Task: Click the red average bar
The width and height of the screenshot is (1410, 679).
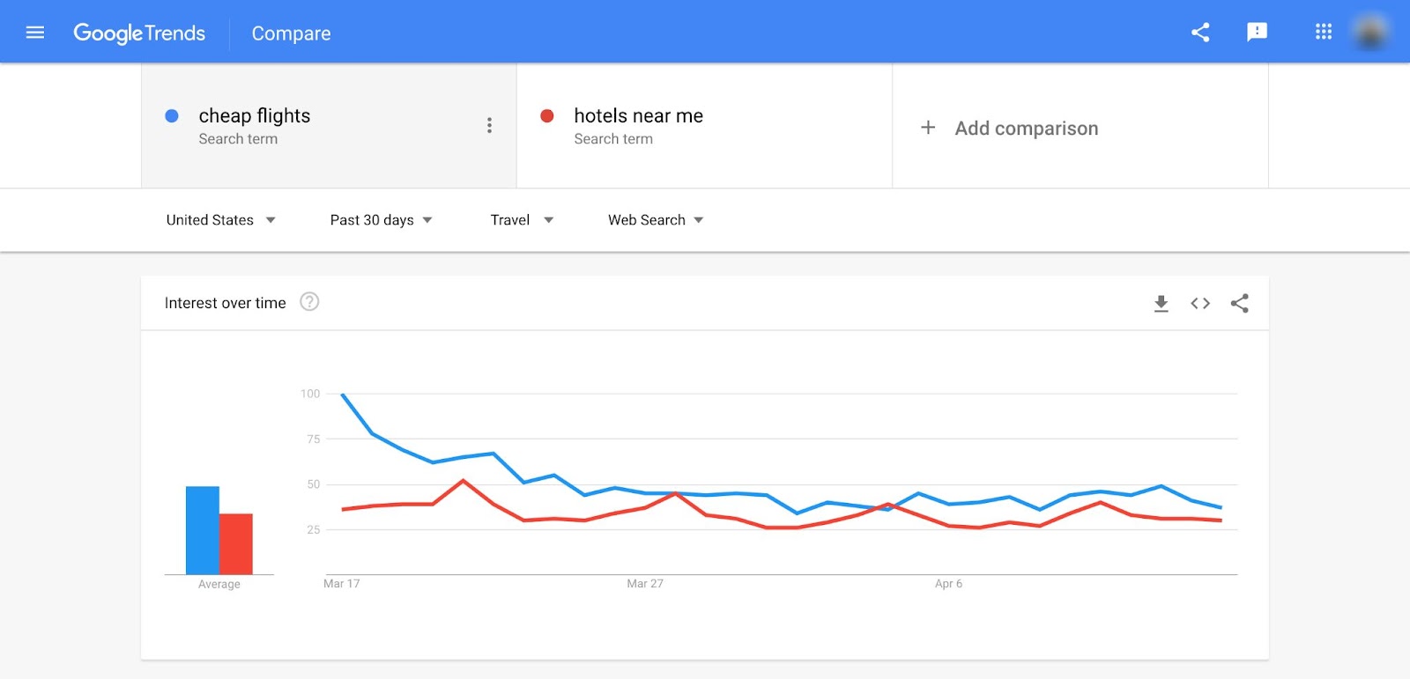Action: [x=236, y=543]
